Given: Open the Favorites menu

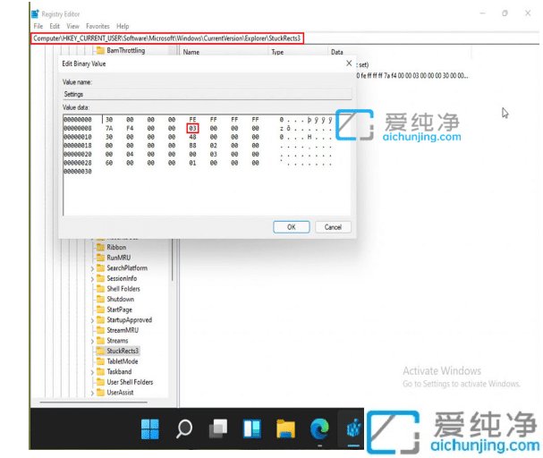Looking at the screenshot, I should pos(98,26).
